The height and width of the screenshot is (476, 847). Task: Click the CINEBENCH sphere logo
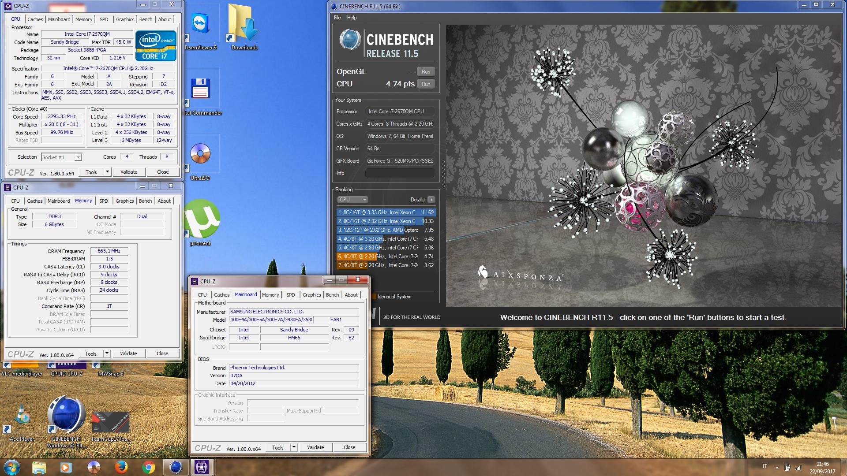pyautogui.click(x=350, y=41)
